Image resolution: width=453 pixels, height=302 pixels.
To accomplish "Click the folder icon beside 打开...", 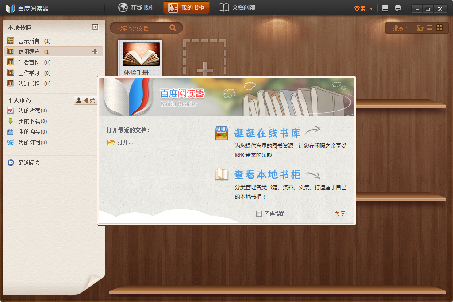I will (111, 142).
